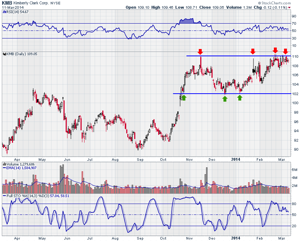
Task: Click the 10 level on RSI axis
Action: 294,46
